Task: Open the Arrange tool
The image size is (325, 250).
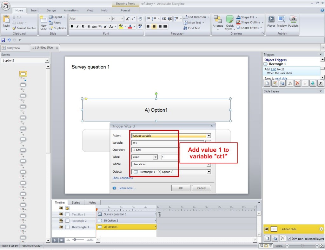Action: 218,23
